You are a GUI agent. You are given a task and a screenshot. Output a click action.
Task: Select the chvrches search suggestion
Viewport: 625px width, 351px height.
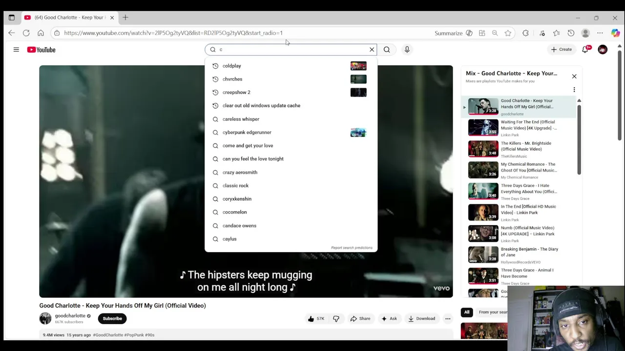point(291,79)
